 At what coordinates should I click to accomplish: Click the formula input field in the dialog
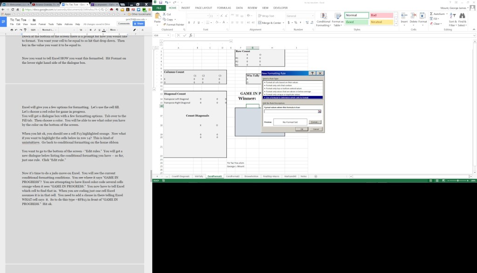291,112
